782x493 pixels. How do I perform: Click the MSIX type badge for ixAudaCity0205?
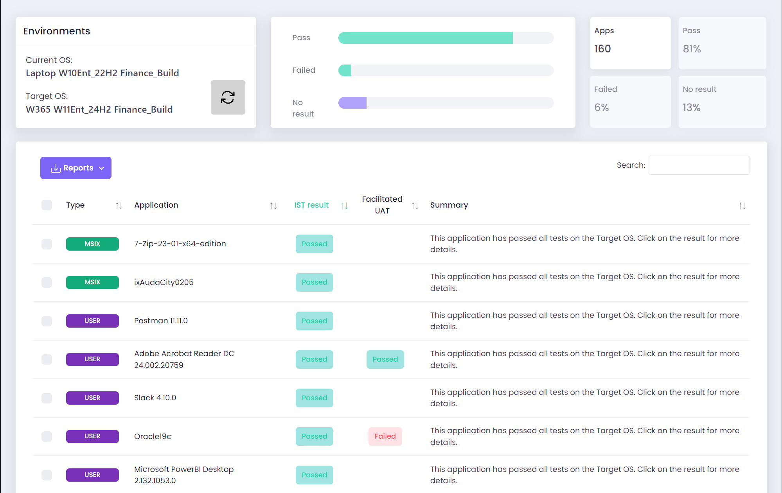click(x=92, y=282)
